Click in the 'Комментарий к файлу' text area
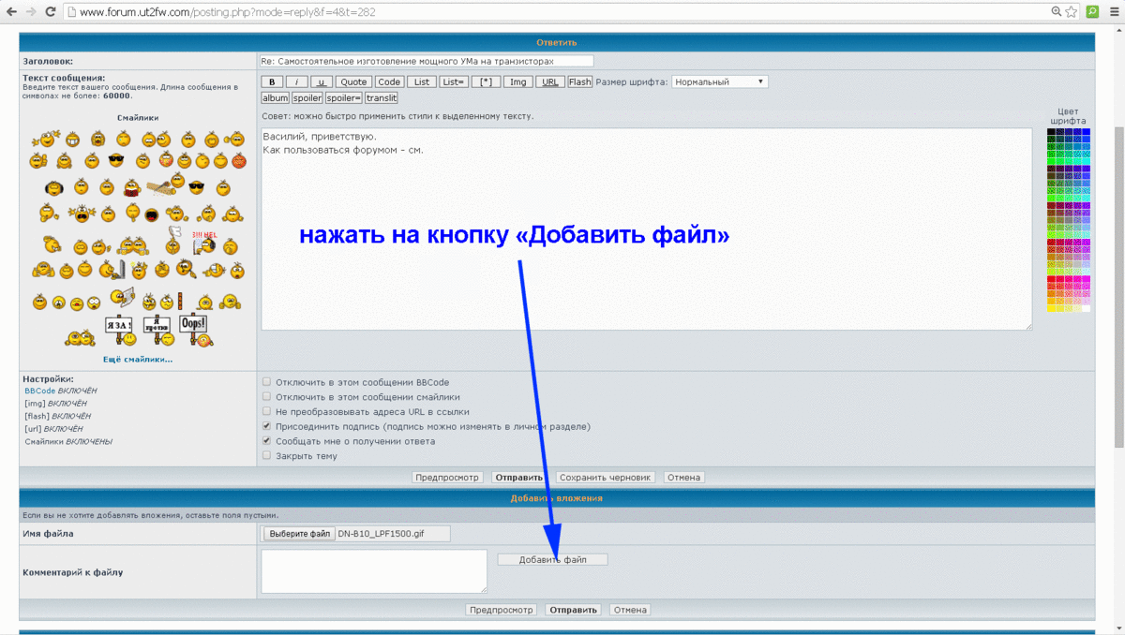 click(374, 570)
